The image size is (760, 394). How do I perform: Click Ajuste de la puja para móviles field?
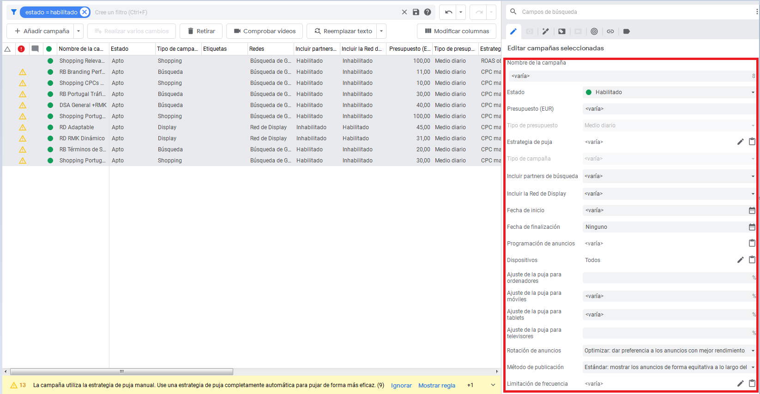(x=669, y=296)
